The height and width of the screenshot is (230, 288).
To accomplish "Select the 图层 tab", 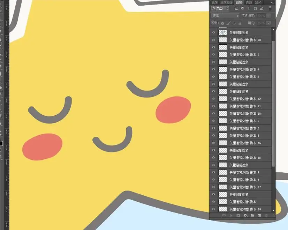I will 239,2.
